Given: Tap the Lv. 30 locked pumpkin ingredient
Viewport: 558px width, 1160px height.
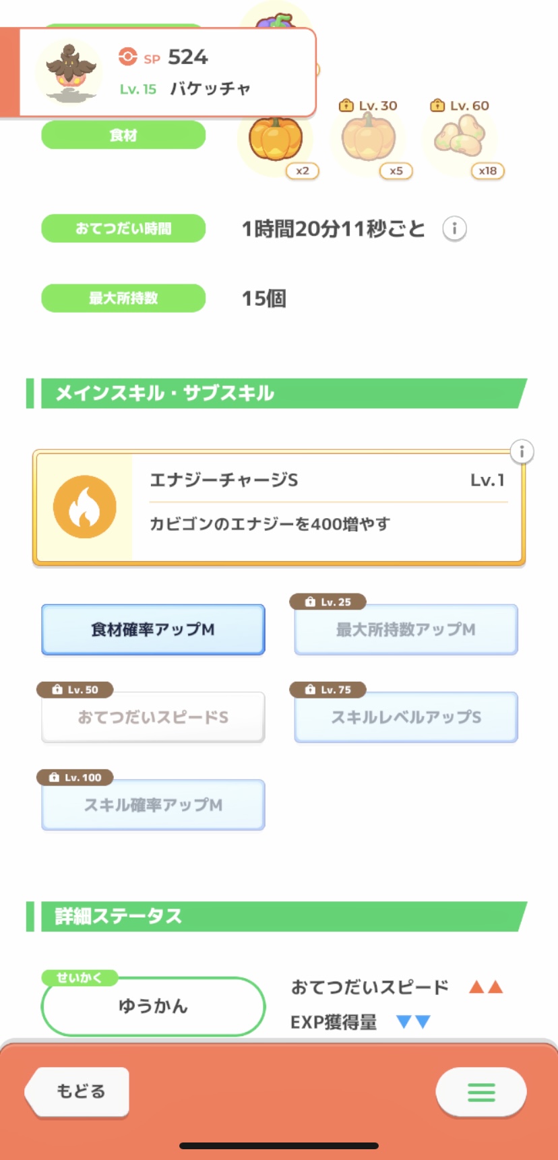Looking at the screenshot, I should tap(368, 139).
